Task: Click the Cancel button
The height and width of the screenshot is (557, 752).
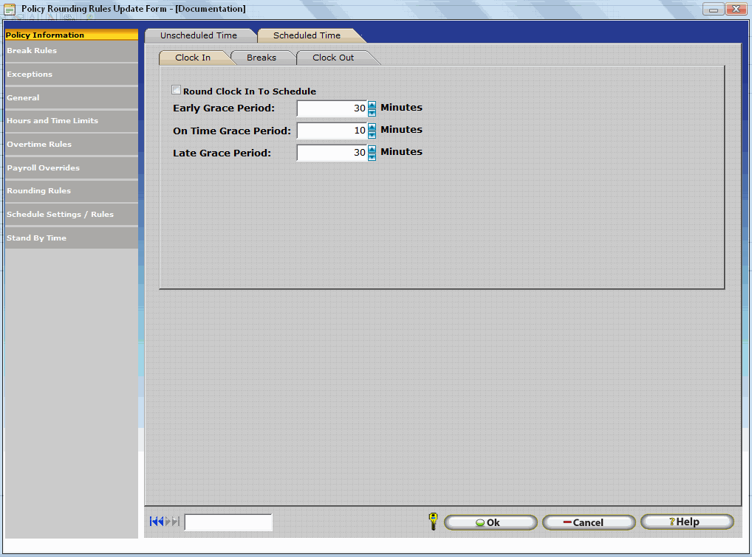Action: pyautogui.click(x=588, y=522)
